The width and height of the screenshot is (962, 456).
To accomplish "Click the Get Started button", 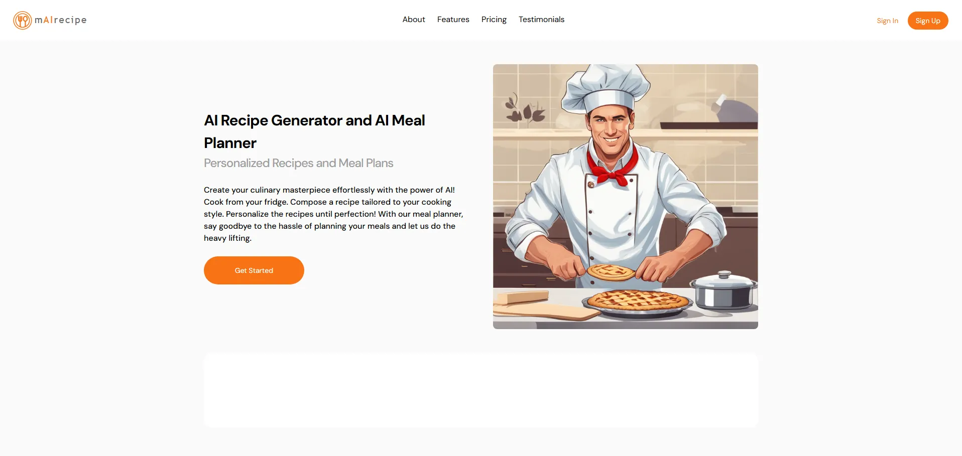I will (x=254, y=270).
